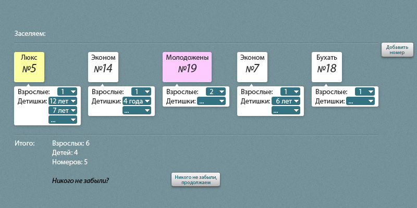Open child age dropdown for room №19
Viewport: 417px width, 208px height.
pyautogui.click(x=211, y=101)
